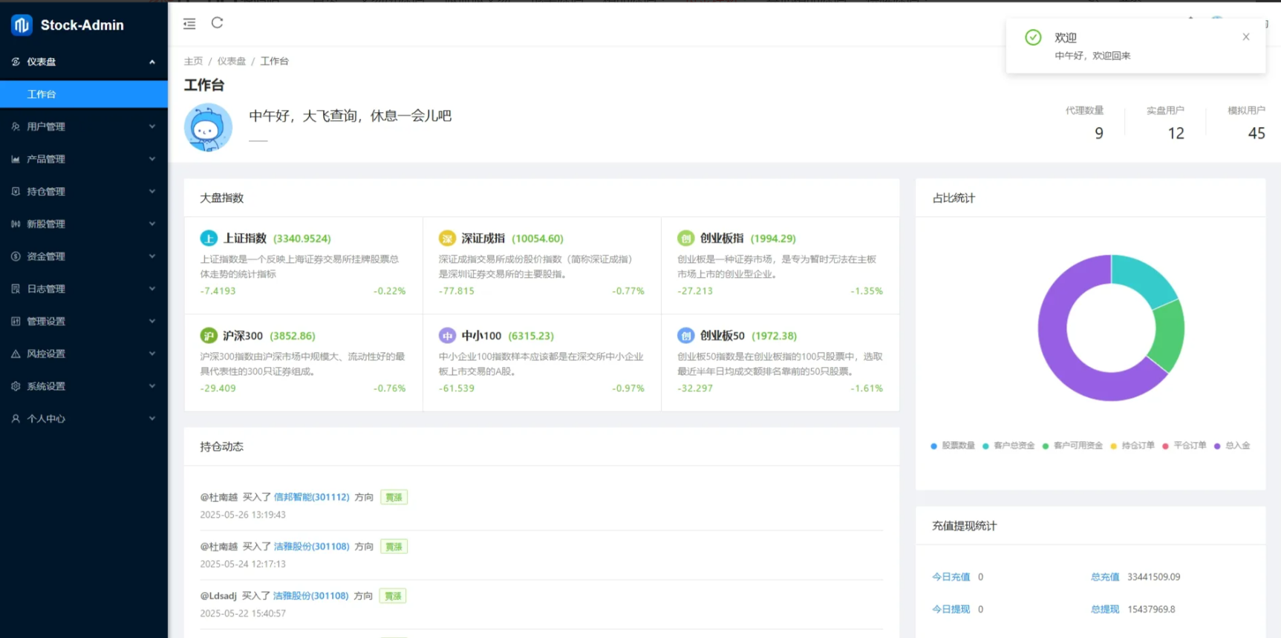The width and height of the screenshot is (1281, 638).
Task: Click the 日志管理 sidebar icon
Action: coord(16,289)
